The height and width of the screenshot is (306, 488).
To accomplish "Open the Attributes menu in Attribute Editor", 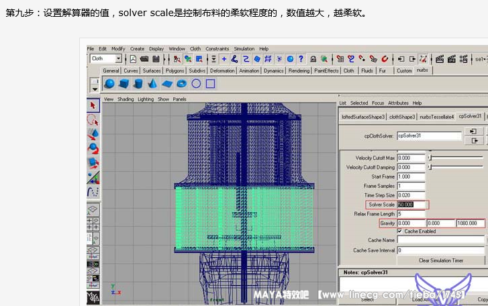I will click(x=398, y=103).
